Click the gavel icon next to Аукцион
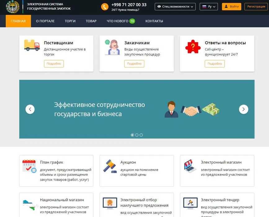The image size is (269, 217). click(x=110, y=166)
